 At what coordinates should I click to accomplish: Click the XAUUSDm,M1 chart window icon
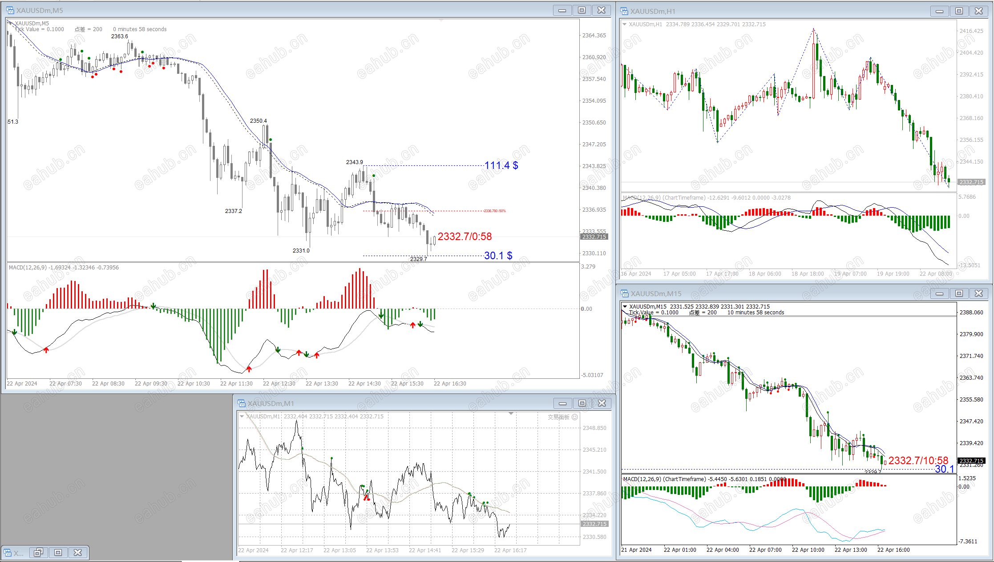pyautogui.click(x=242, y=403)
